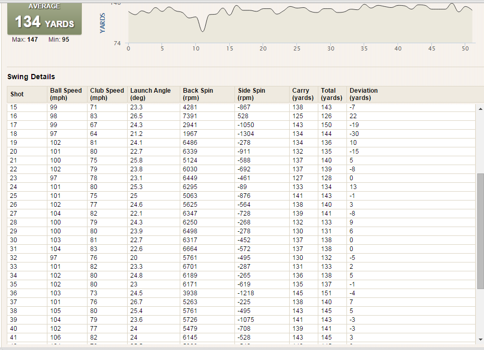Click deviation value -30 for shot 18
The image size is (484, 350).
[x=354, y=134]
